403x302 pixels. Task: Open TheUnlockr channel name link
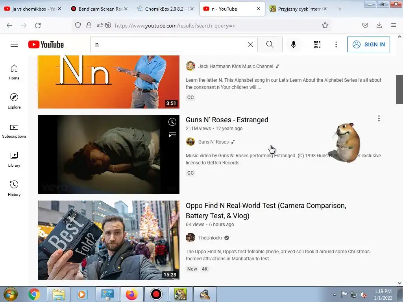tap(210, 238)
